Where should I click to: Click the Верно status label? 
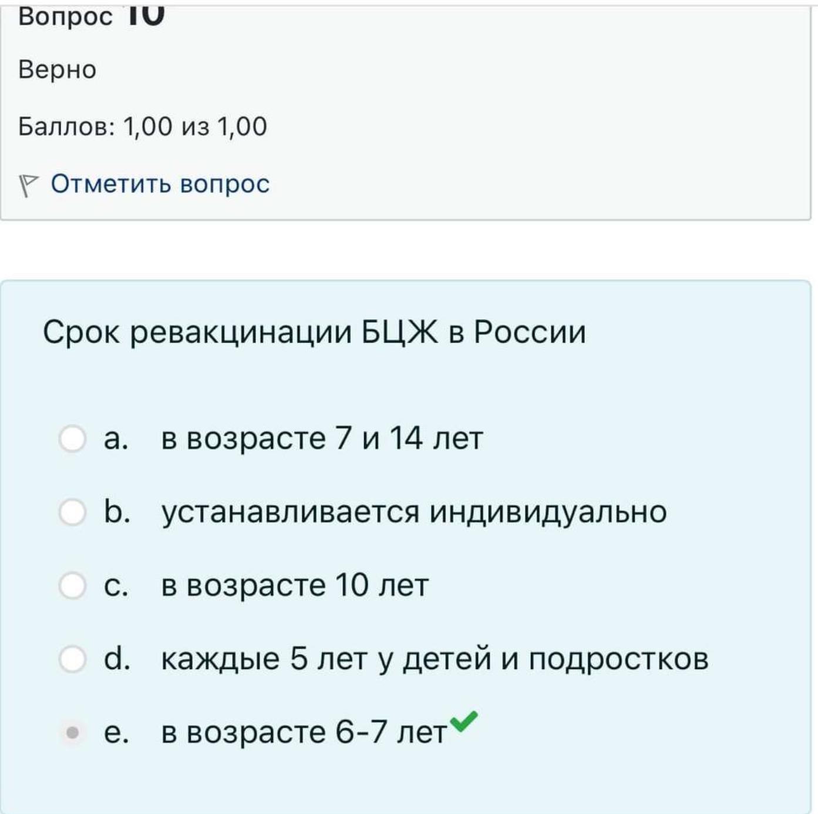tap(57, 70)
